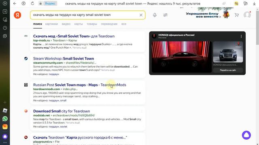The width and height of the screenshot is (259, 145).
Task: Switch to the картинки tab
Action: click(51, 24)
